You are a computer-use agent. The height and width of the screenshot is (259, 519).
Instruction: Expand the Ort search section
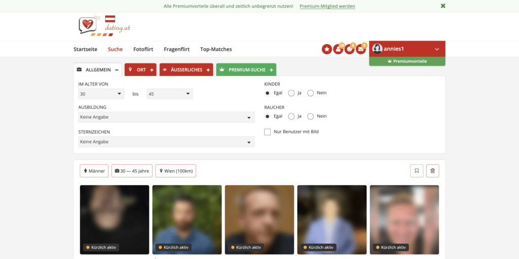[141, 70]
